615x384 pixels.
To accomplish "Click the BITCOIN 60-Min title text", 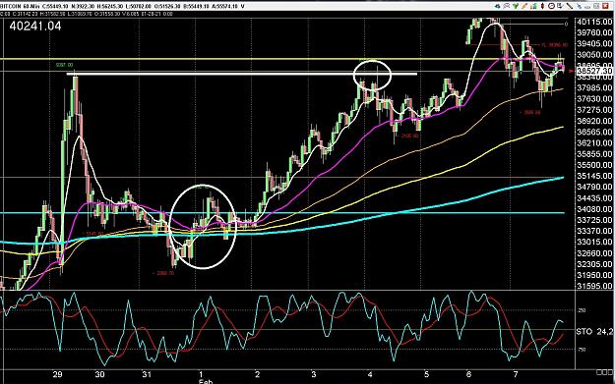I will (20, 6).
